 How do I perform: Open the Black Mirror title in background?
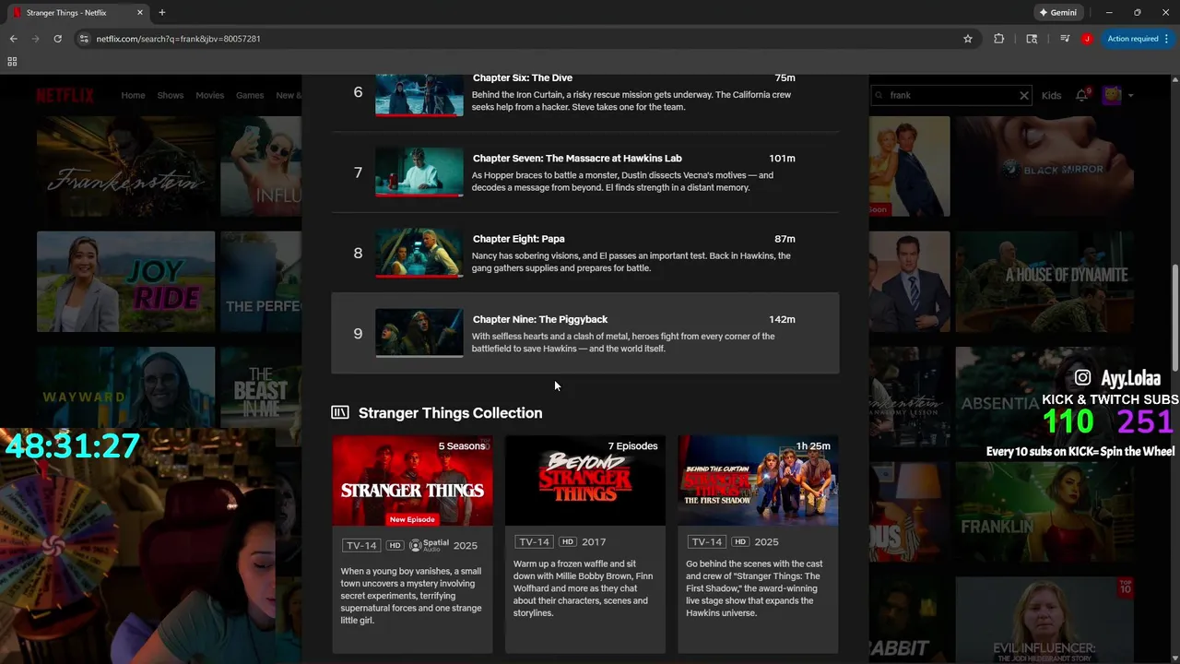click(1044, 166)
